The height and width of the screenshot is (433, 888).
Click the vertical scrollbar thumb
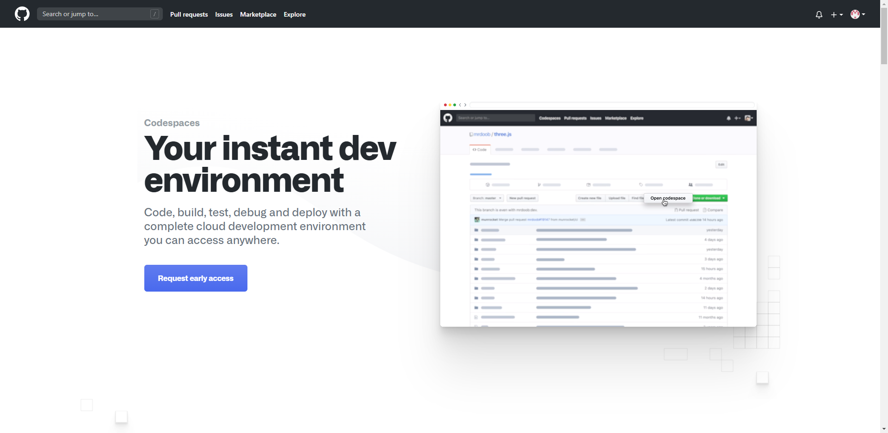pyautogui.click(x=884, y=36)
